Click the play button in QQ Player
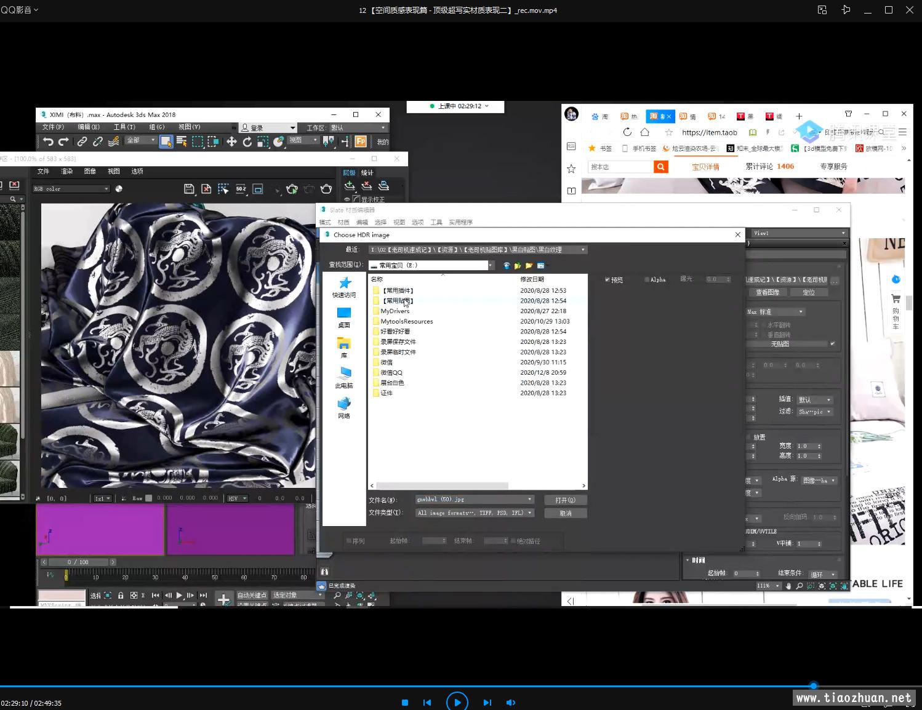Screen dimensions: 922x710 [x=457, y=702]
